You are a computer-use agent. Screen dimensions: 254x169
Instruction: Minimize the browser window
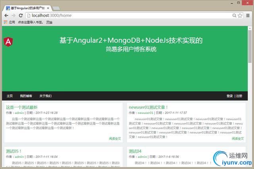pyautogui.click(x=232, y=3)
